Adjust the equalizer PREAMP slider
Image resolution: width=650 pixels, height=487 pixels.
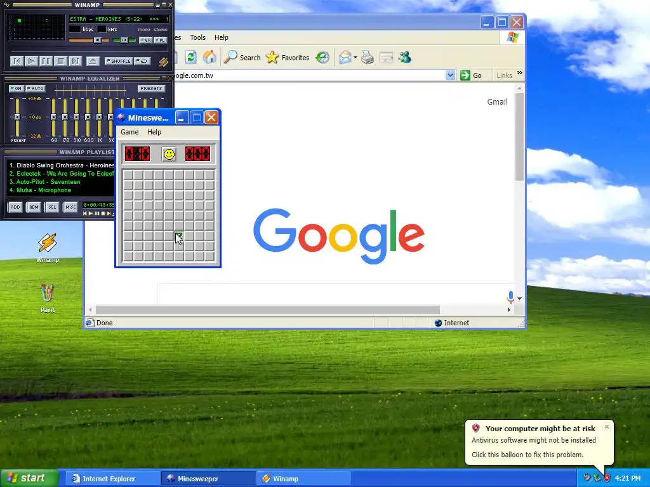[x=17, y=117]
